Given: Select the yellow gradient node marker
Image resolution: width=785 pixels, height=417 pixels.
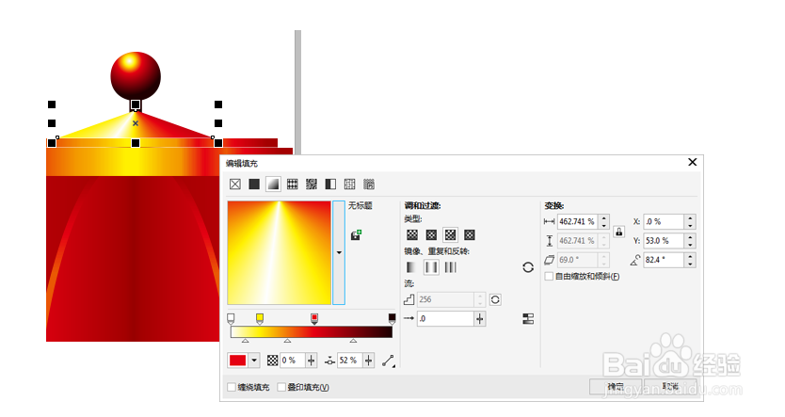Looking at the screenshot, I should click(260, 319).
